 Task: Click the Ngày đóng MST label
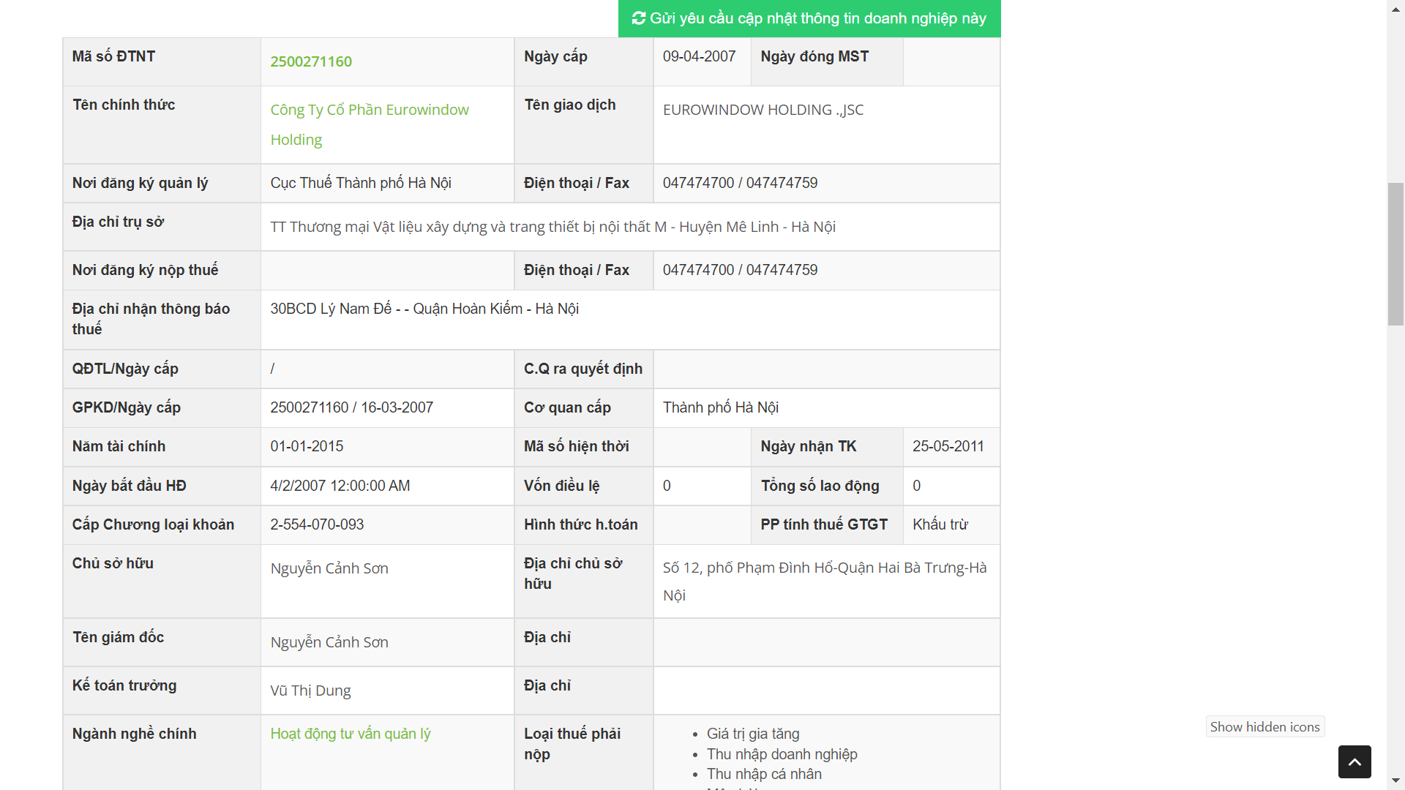click(814, 56)
